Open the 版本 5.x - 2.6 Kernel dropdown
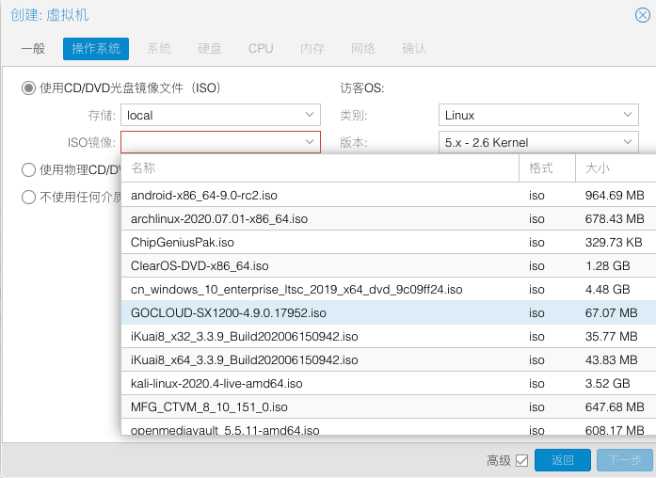 click(x=629, y=142)
